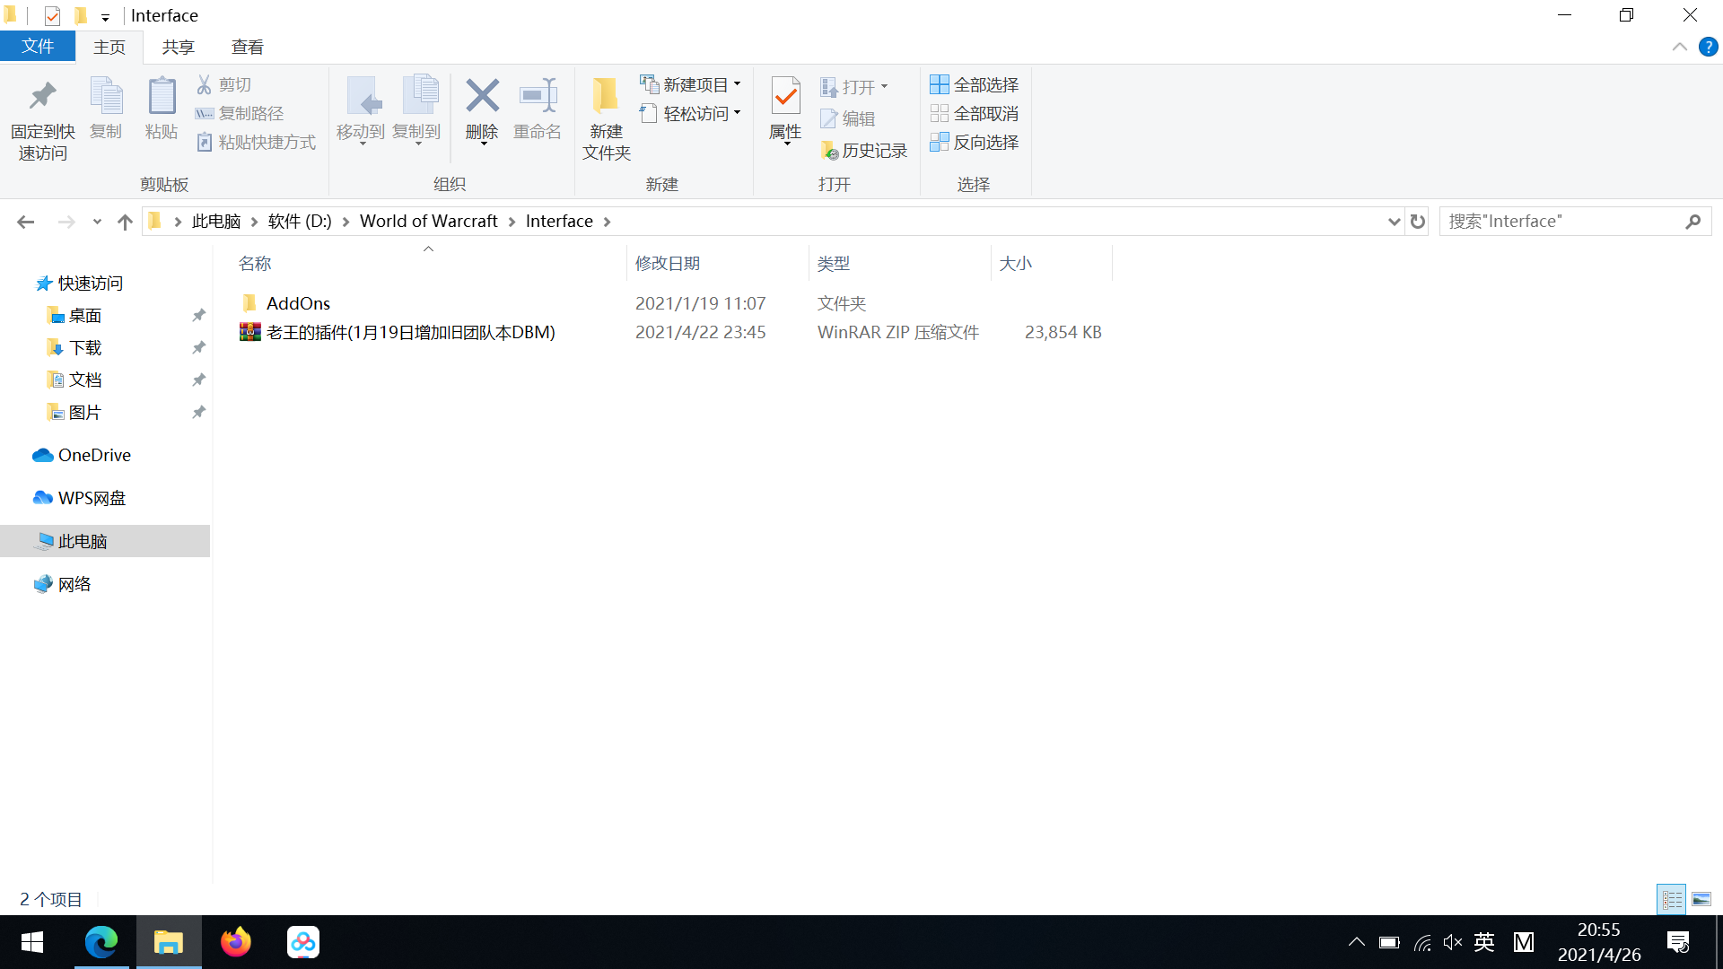Click the 剪切 (Cut) icon
Viewport: 1723px width, 969px height.
224,83
